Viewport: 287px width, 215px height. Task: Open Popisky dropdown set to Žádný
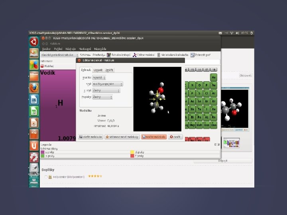pos(102,97)
